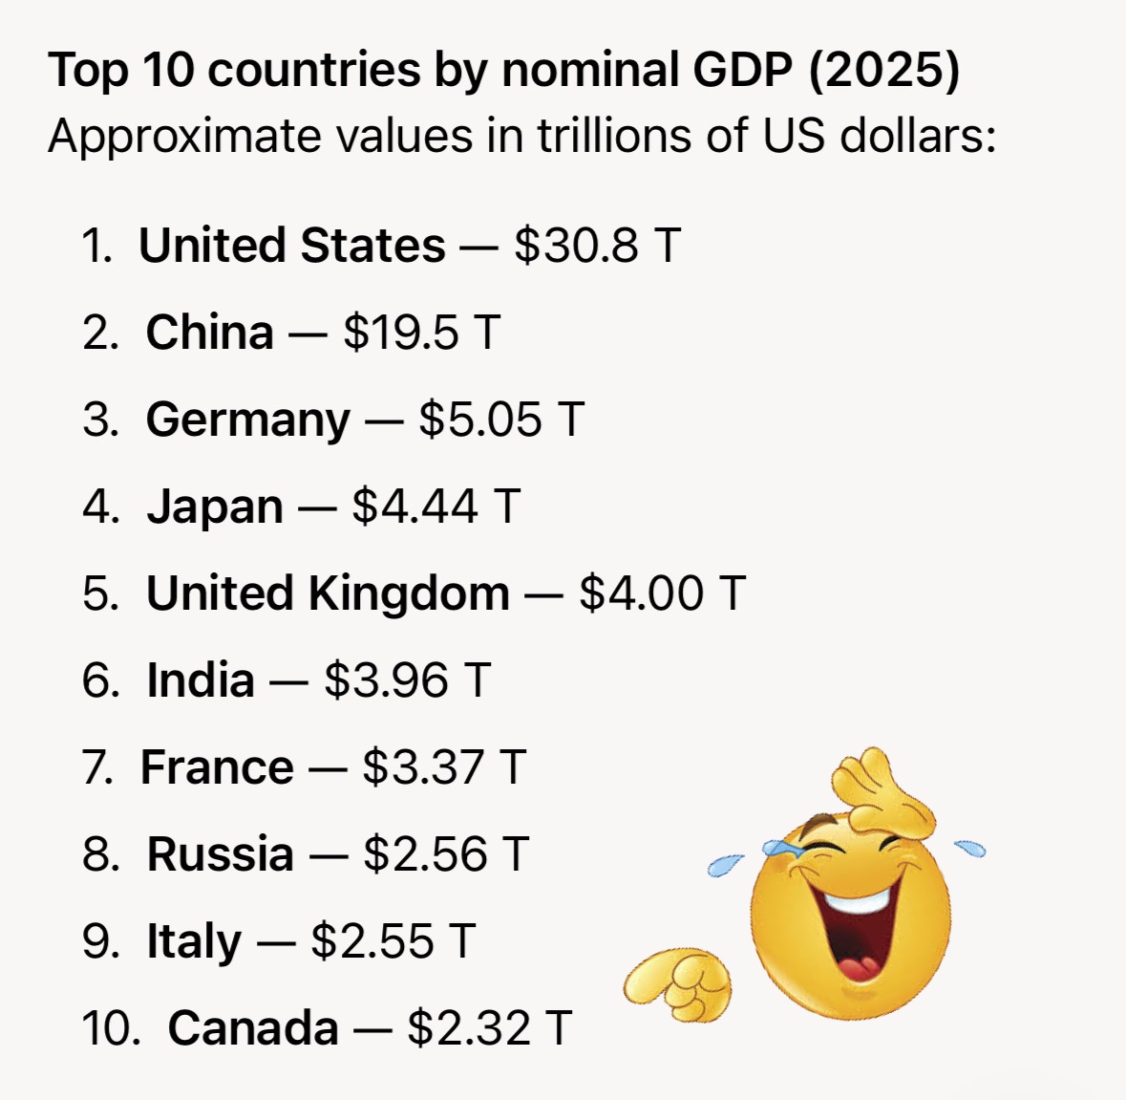The width and height of the screenshot is (1126, 1100).
Task: Click the Italy country name
Action: [x=194, y=941]
